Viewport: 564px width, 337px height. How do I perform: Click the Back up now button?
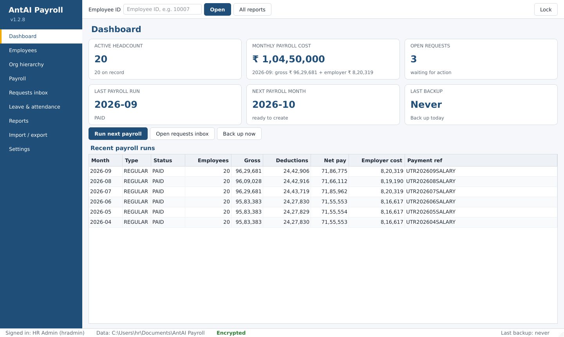coord(239,134)
